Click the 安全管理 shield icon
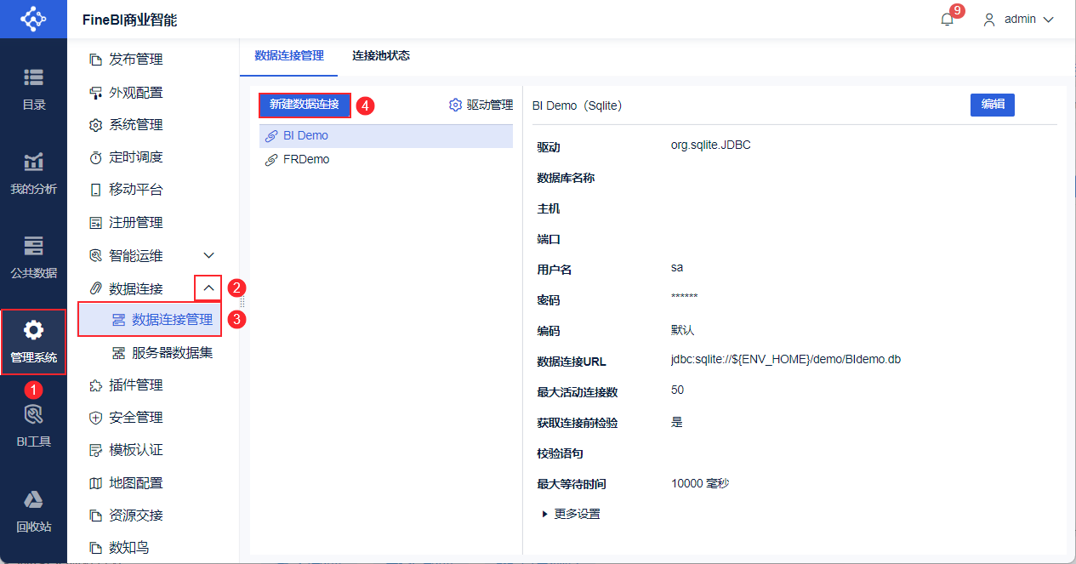This screenshot has width=1076, height=564. (x=95, y=418)
